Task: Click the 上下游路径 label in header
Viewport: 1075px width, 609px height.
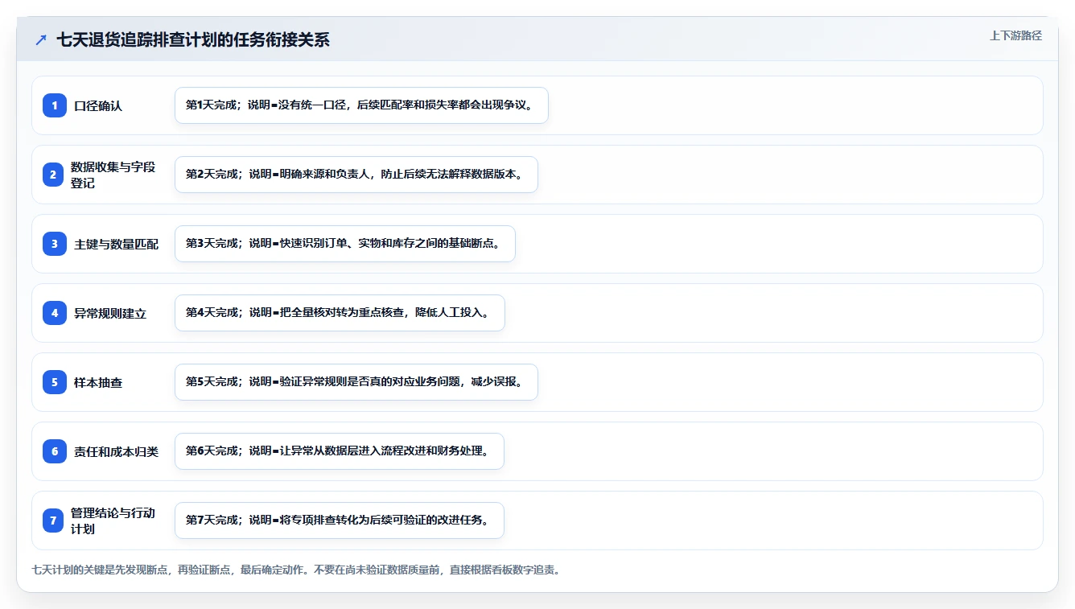Action: point(1015,36)
